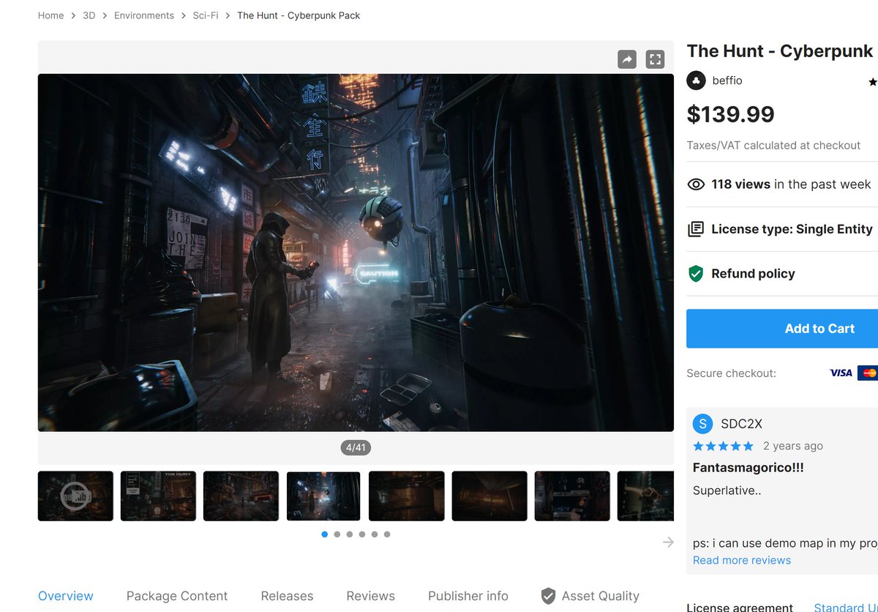Select the Publisher info tab
This screenshot has height=612, width=878.
tap(468, 596)
